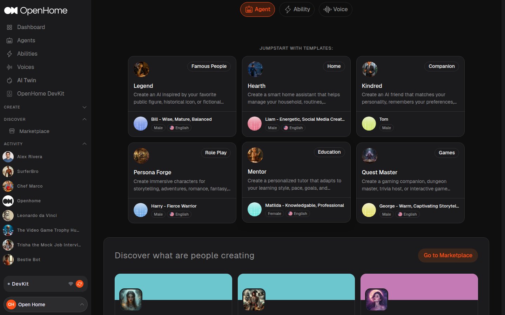
Task: Click Quest Master template avatar
Action: [x=370, y=156]
